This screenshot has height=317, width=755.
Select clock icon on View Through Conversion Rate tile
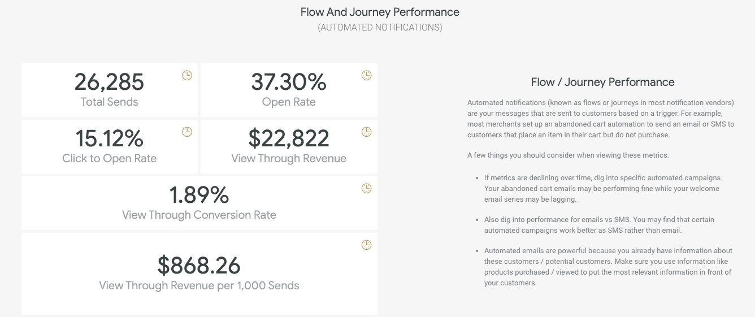tap(366, 188)
